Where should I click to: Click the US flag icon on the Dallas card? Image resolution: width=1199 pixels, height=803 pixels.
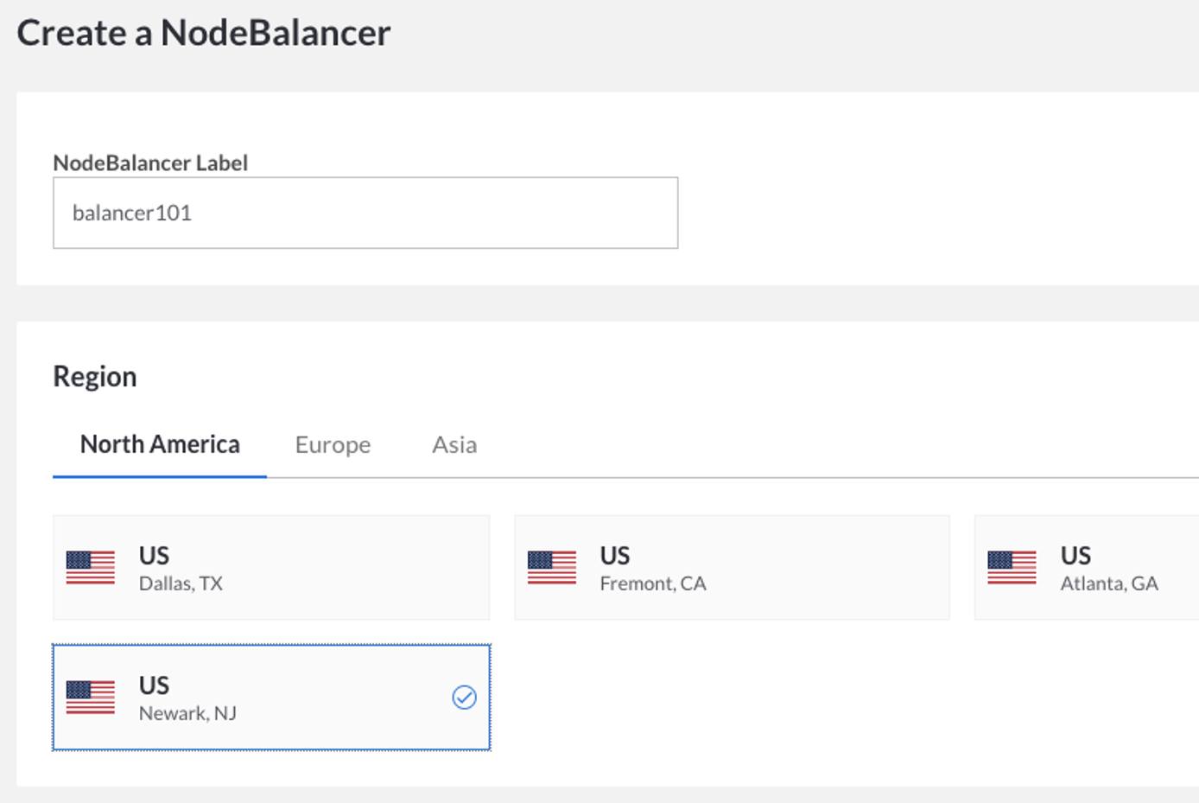coord(91,567)
